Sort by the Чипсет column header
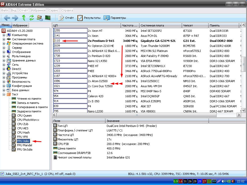The image size is (247, 185). pyautogui.click(x=195, y=25)
